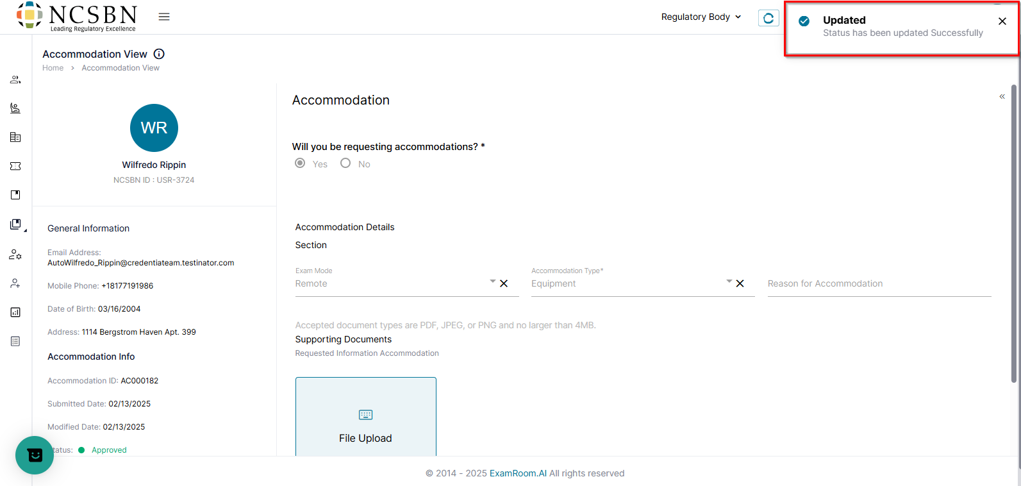Open the bar chart reports icon in sidebar

(15, 312)
